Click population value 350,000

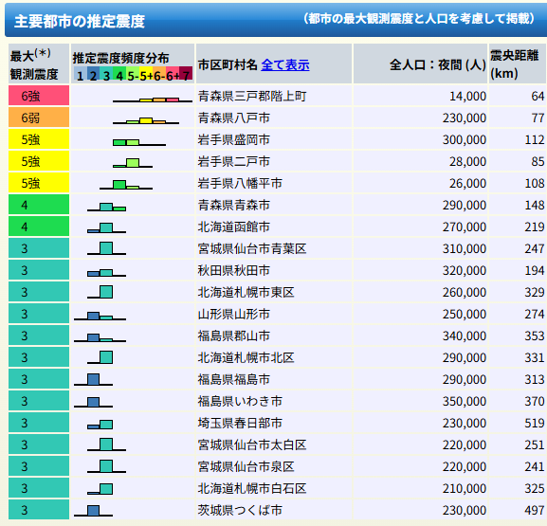coord(465,401)
